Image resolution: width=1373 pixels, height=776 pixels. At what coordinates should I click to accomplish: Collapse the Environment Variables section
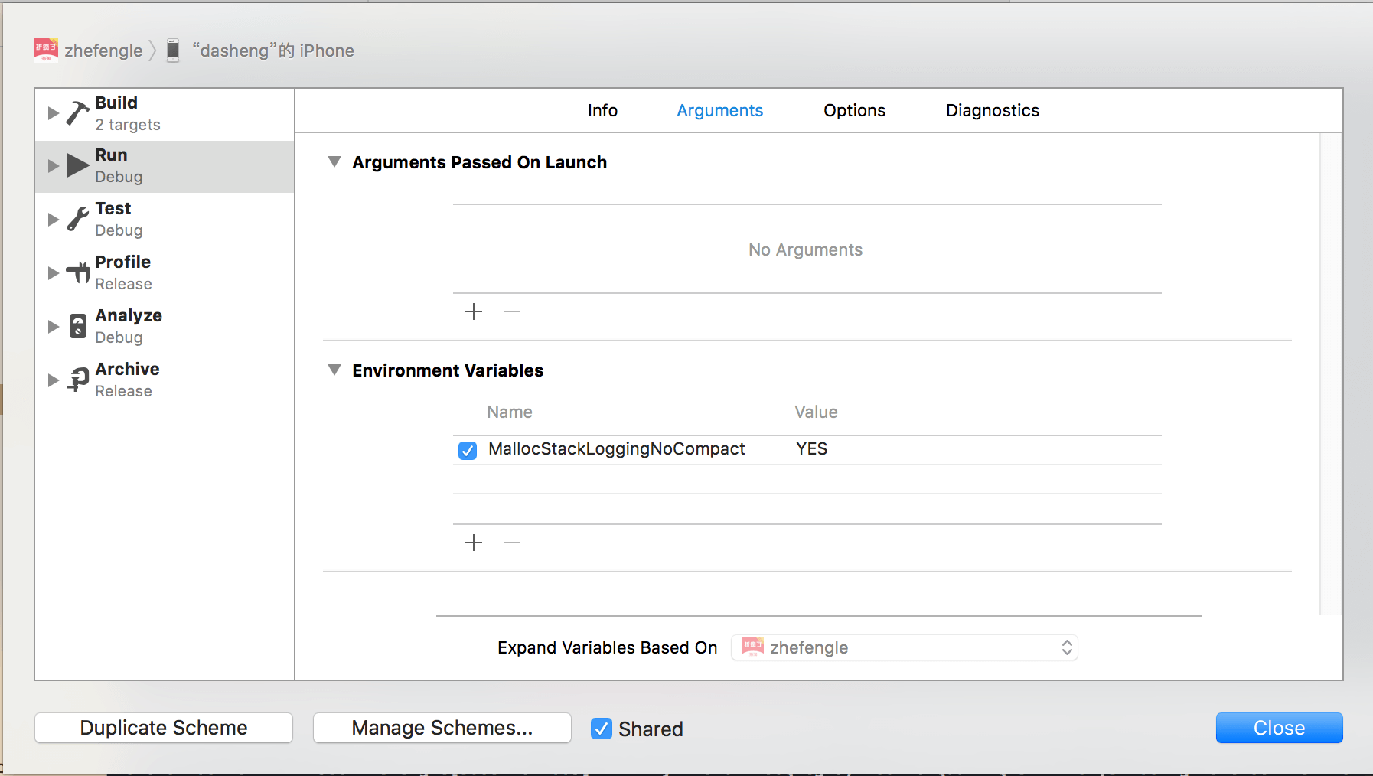334,370
